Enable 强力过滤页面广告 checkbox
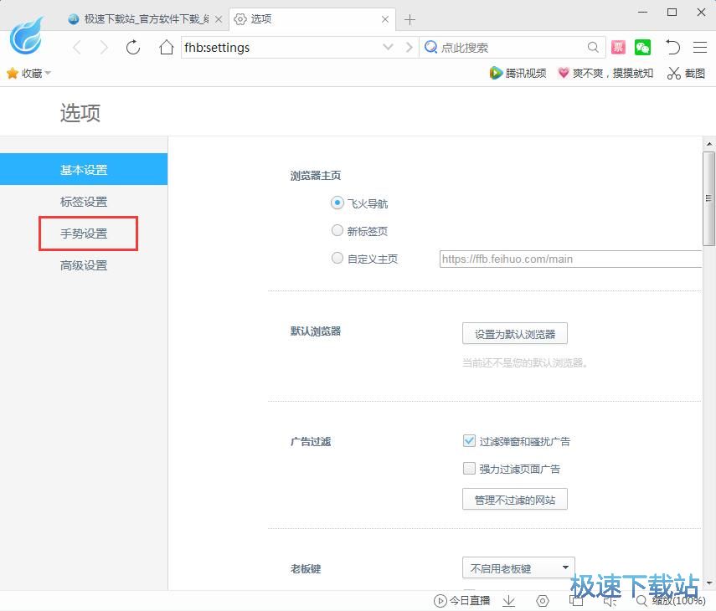Image resolution: width=716 pixels, height=611 pixels. click(x=469, y=469)
